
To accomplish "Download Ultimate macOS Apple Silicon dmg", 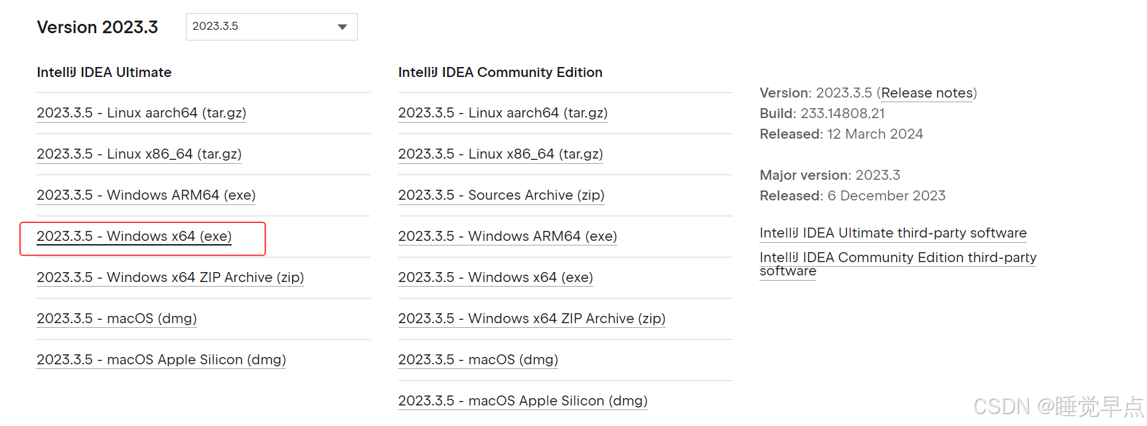I will 161,360.
